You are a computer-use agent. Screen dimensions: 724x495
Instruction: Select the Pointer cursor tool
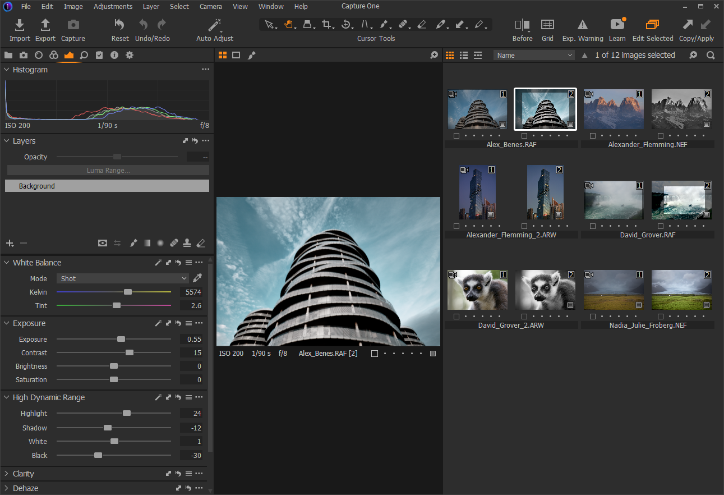269,25
